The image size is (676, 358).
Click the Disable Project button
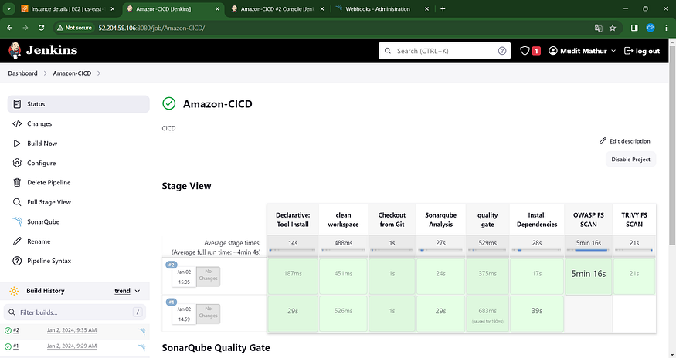click(630, 160)
